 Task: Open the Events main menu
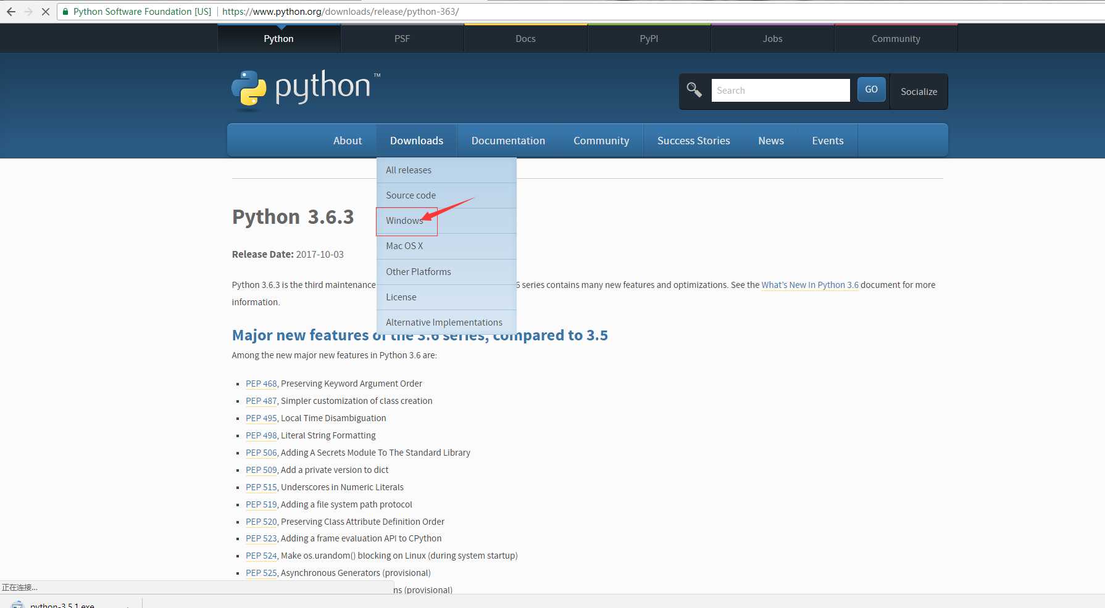point(828,141)
